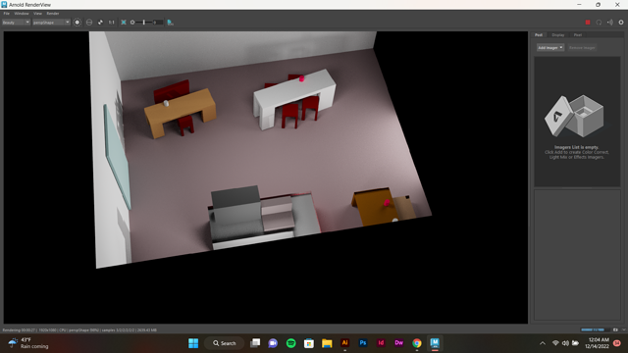Viewport: 628px width, 353px height.
Task: Adjust the exposure slider handle
Action: (x=144, y=23)
